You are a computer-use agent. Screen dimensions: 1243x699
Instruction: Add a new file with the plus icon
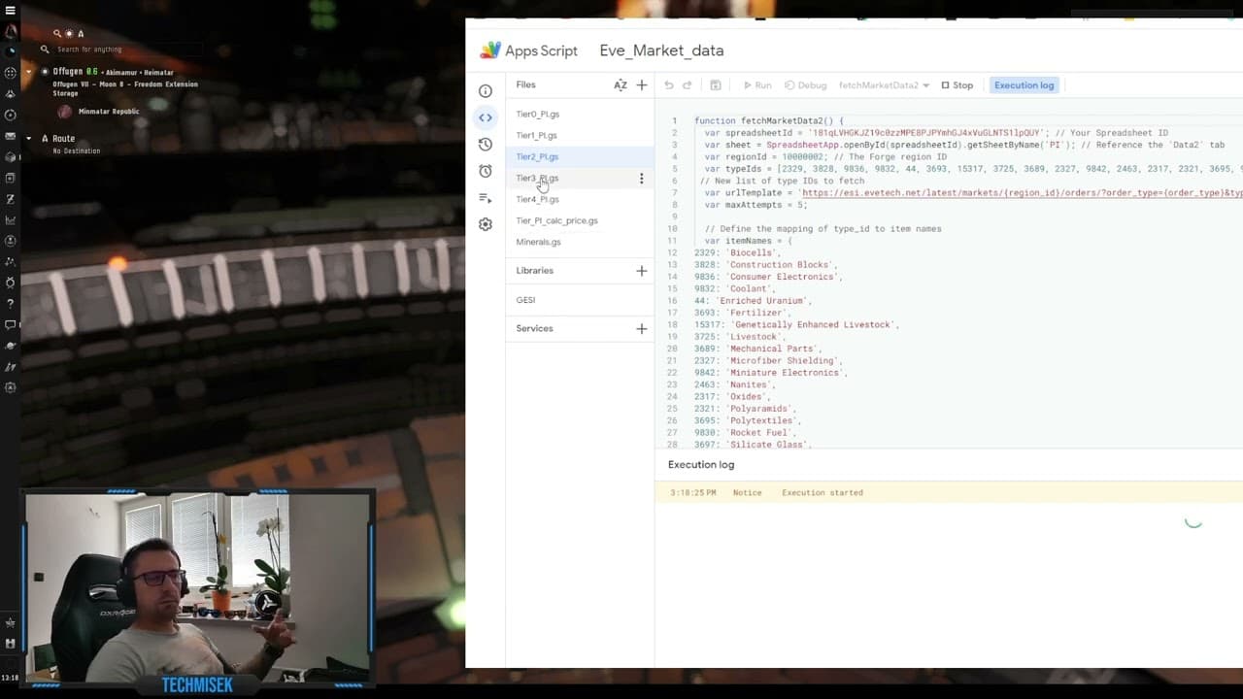641,85
